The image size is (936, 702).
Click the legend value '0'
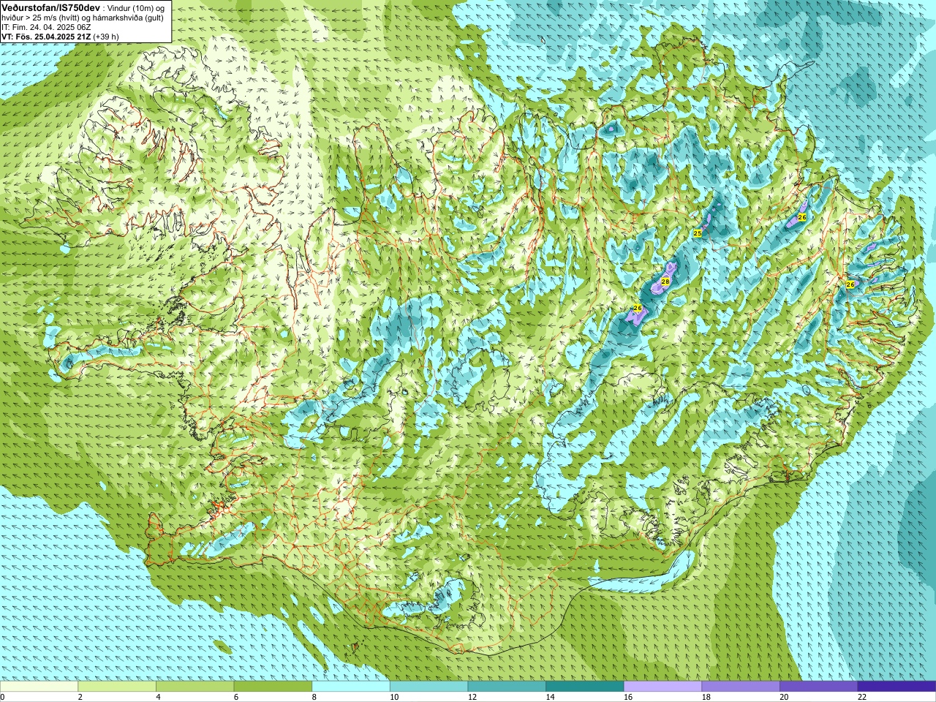coord(2,697)
